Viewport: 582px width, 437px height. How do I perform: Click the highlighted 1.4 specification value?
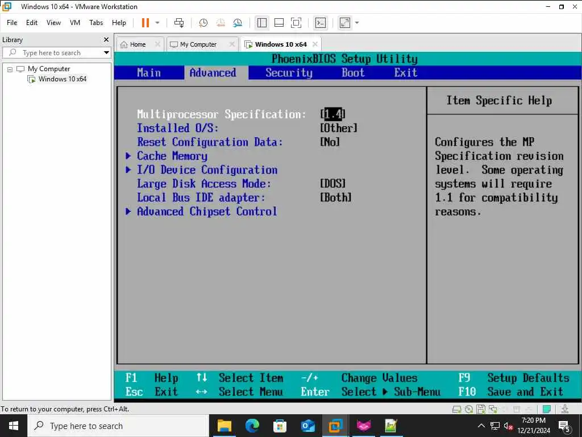click(x=333, y=114)
